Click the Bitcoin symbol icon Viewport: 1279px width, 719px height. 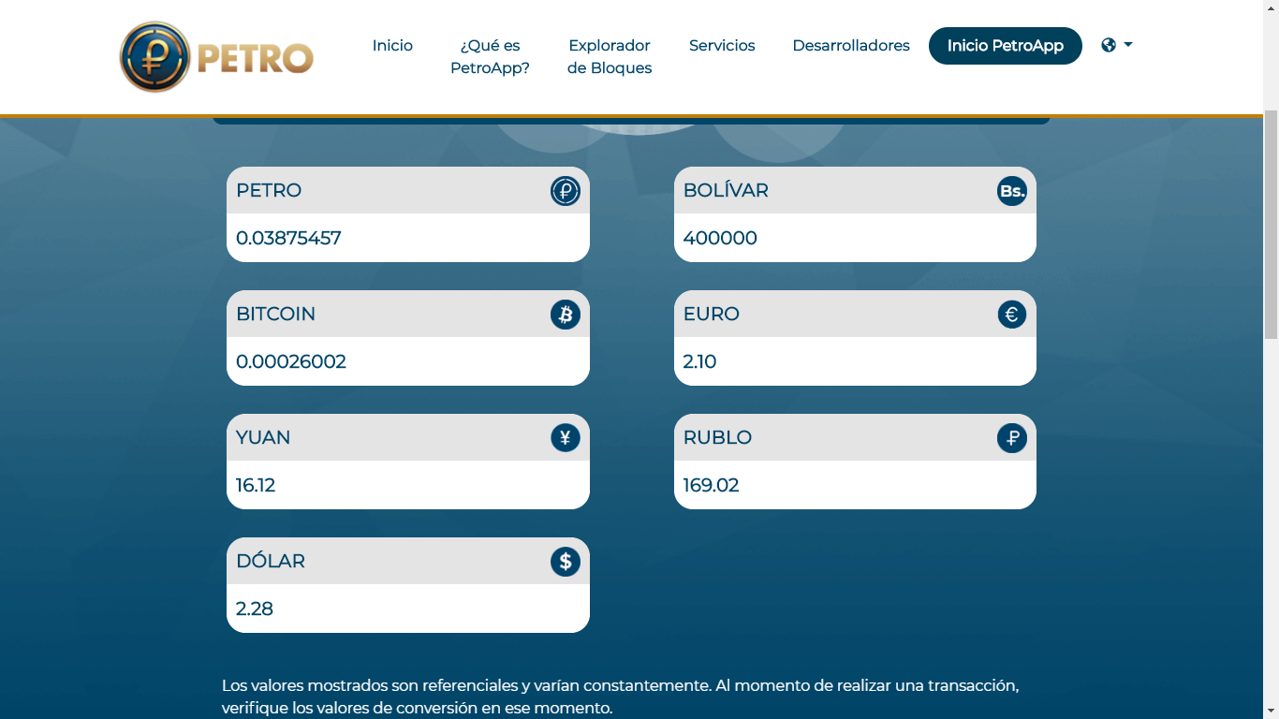tap(566, 315)
